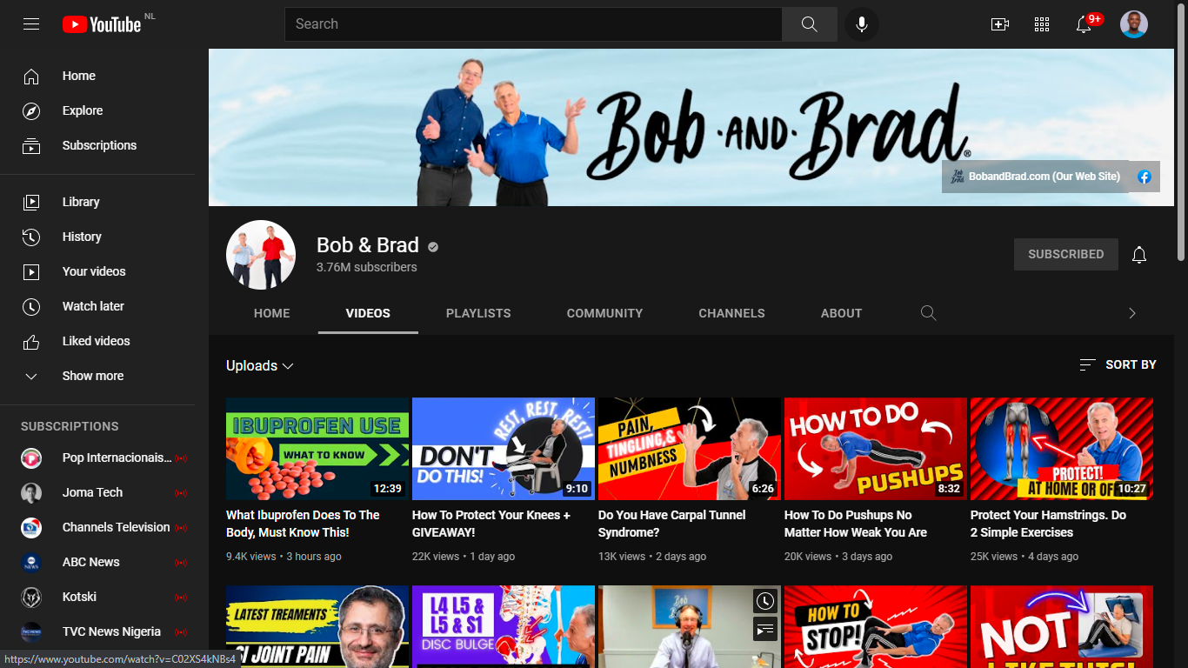Switch to the PLAYLISTS tab

478,313
